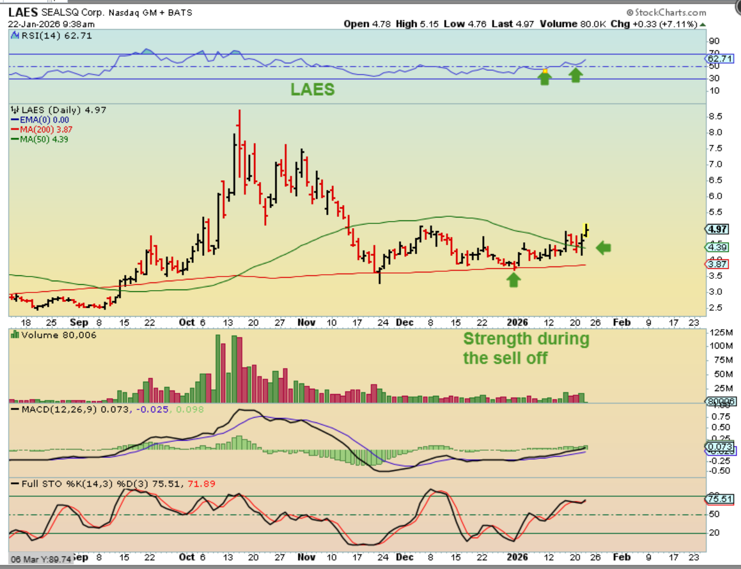Click the red MA(200) legend line marker
The image size is (741, 569).
[15, 129]
